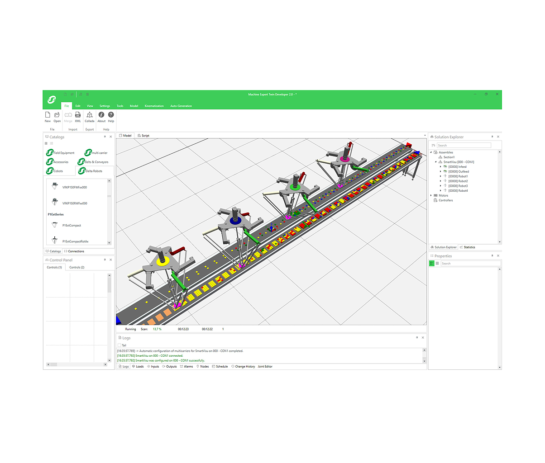Expand the Robot1 tree node
The image size is (545, 463).
pos(440,176)
